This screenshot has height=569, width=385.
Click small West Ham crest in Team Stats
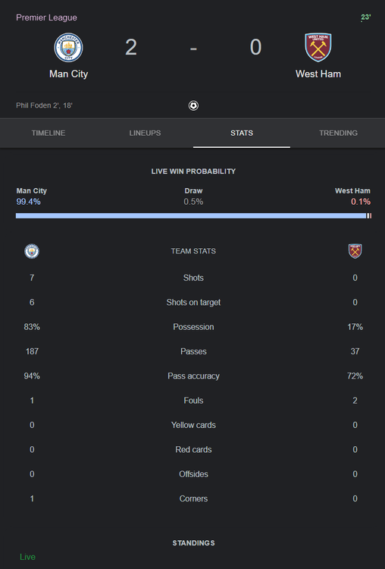(355, 251)
